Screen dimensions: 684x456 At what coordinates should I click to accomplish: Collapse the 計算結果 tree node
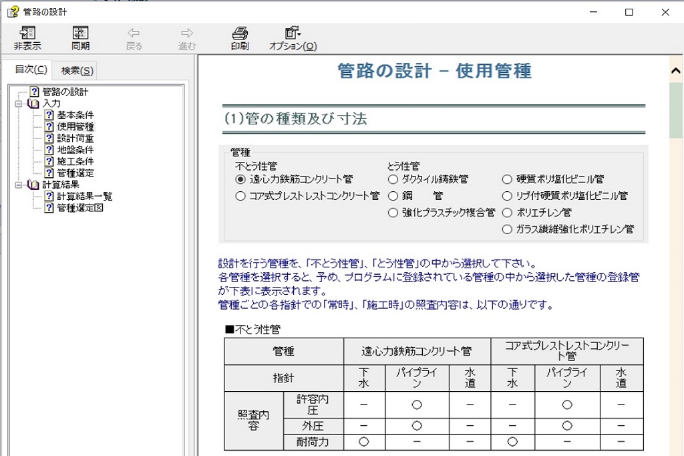tap(19, 185)
